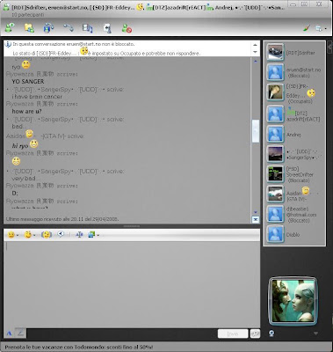
Task: Click in the message input field
Action: tap(132, 284)
